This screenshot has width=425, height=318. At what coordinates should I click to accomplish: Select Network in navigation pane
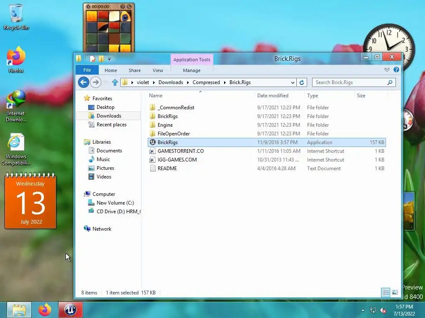click(102, 229)
